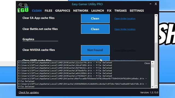Switch to the TWEAKS tab
This screenshot has height=98, width=175.
click(x=120, y=11)
